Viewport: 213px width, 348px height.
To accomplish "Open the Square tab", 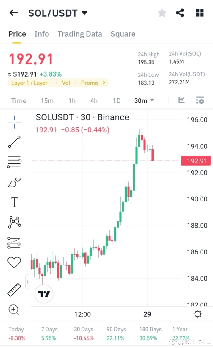I will point(123,34).
